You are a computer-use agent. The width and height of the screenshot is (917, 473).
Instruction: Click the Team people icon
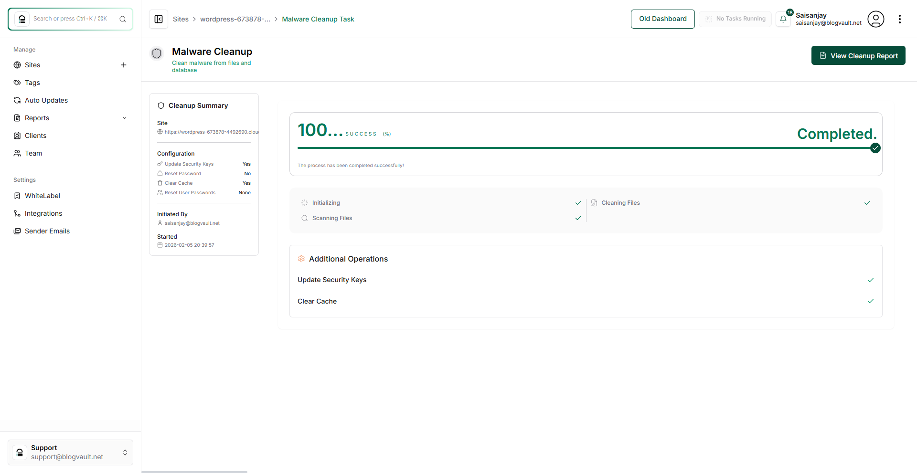(17, 153)
